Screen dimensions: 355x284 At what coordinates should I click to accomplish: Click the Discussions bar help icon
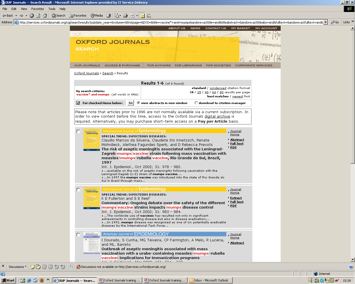click(351, 267)
